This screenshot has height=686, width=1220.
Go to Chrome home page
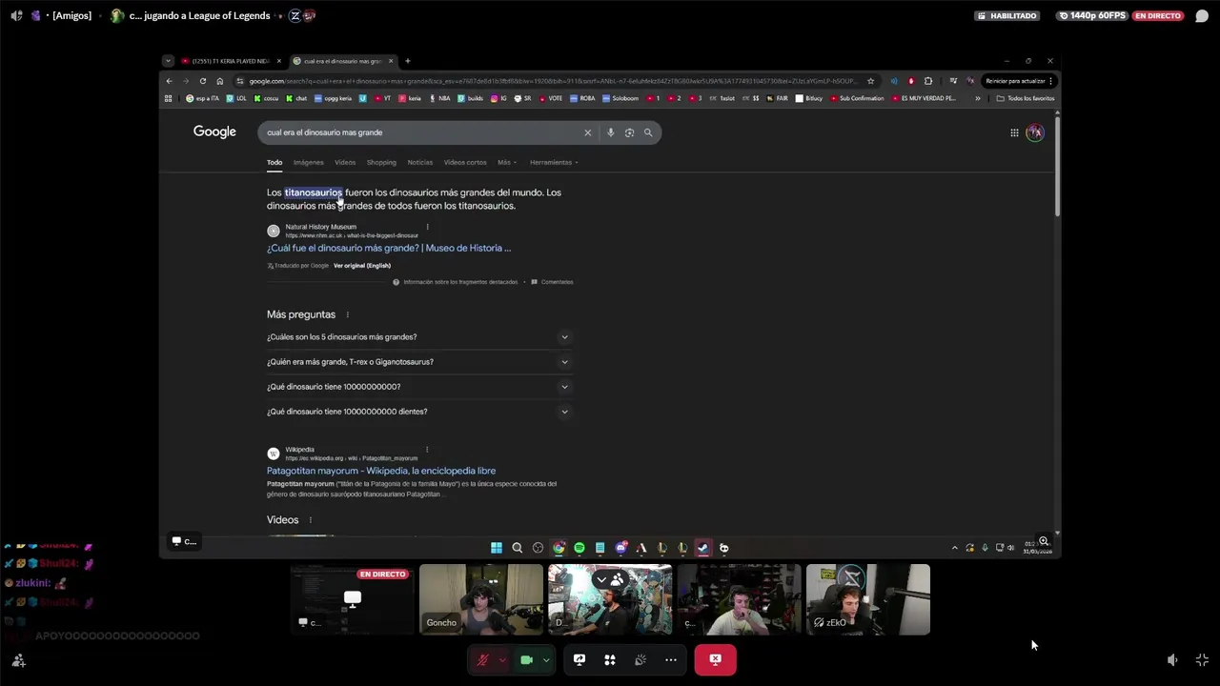click(220, 81)
